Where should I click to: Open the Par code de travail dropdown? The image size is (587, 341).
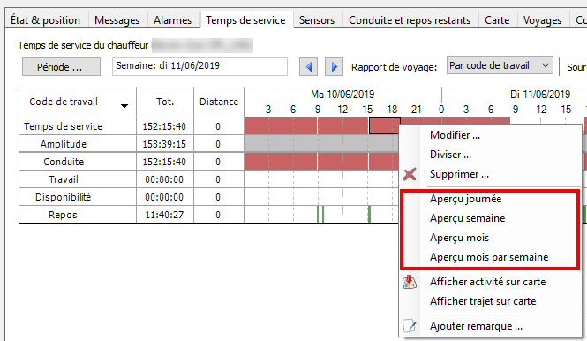click(500, 65)
